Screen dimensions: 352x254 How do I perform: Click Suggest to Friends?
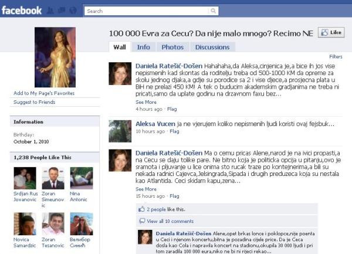click(35, 102)
